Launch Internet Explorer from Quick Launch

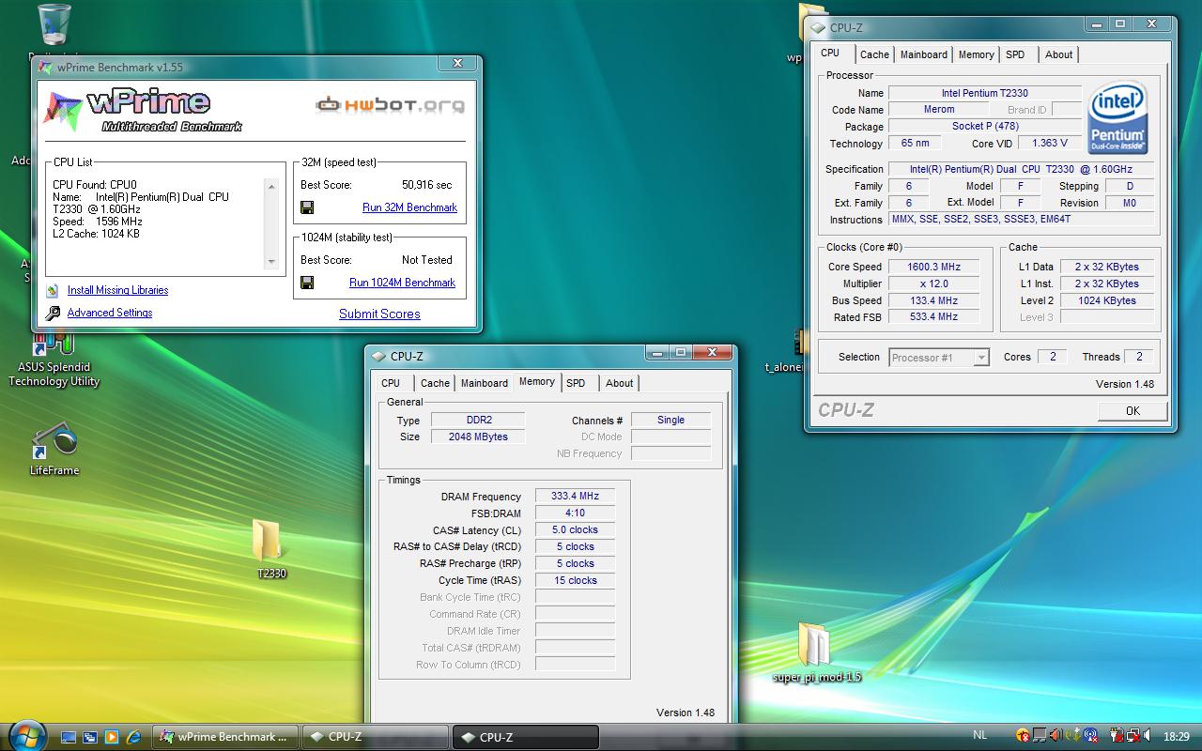[133, 737]
